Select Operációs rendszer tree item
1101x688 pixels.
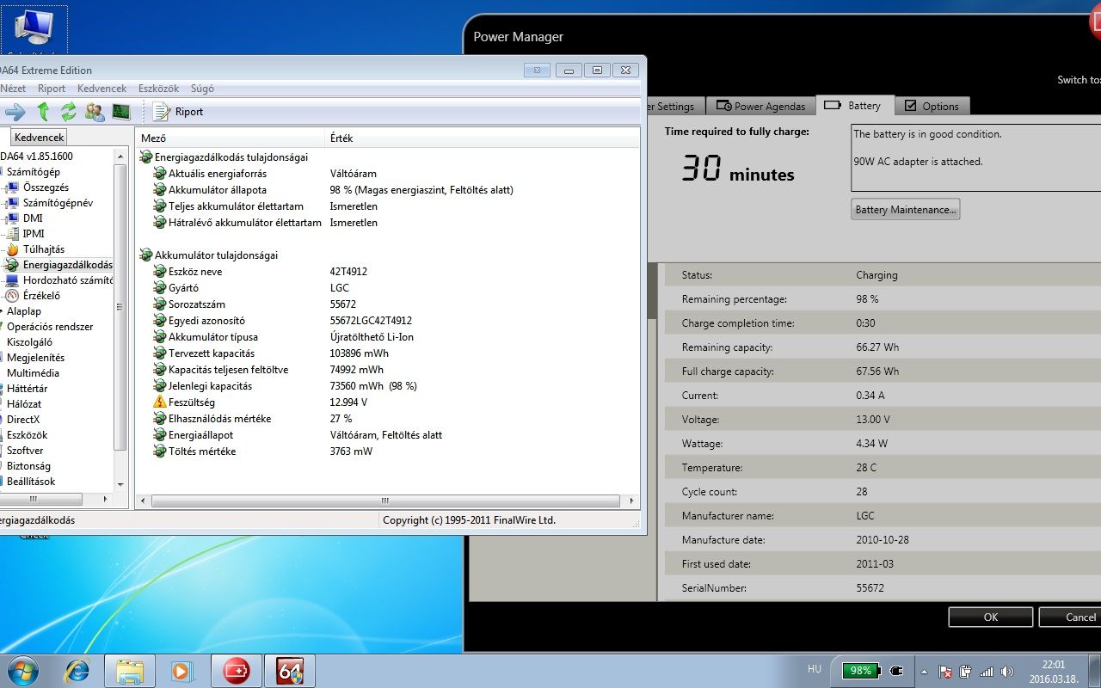coord(50,327)
